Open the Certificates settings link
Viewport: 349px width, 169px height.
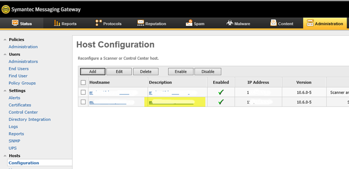pos(20,105)
